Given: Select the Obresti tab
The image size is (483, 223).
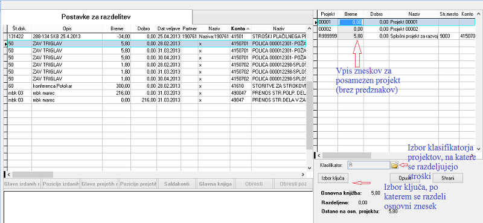Looking at the screenshot, I should pos(254,184).
